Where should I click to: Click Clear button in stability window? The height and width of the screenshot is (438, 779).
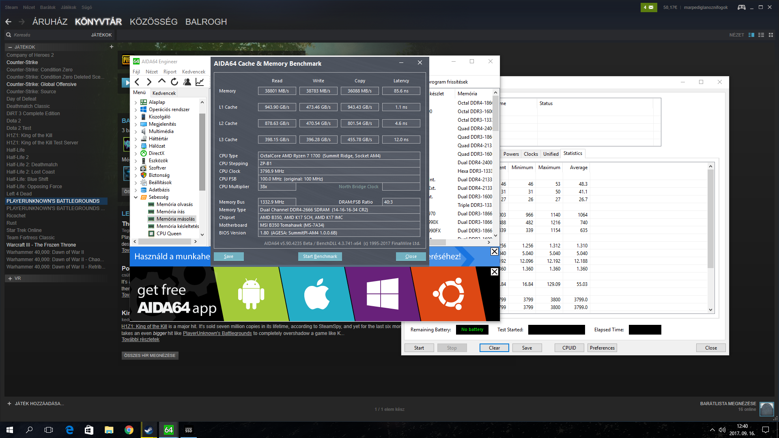494,348
